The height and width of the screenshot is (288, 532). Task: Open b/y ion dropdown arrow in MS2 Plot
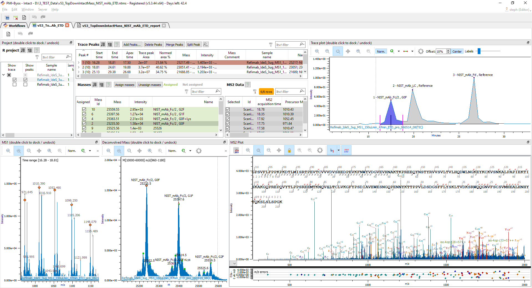[339, 150]
